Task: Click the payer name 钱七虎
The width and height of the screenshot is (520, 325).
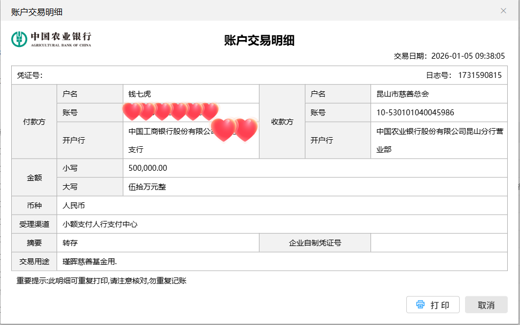Action: (140, 94)
